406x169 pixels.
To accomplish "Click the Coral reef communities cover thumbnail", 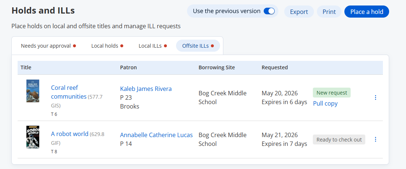I will pyautogui.click(x=33, y=91).
